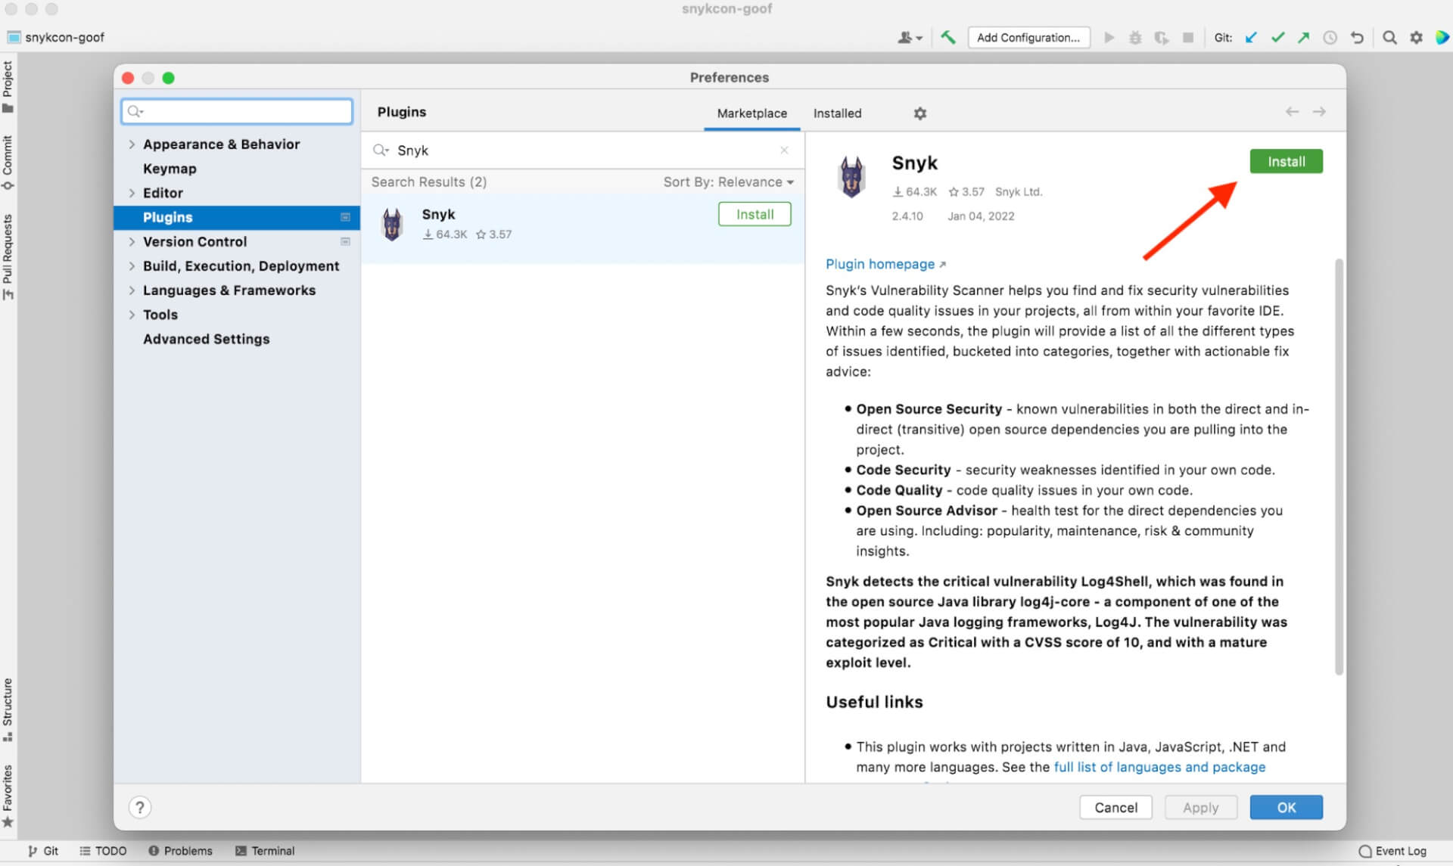Expand Languages & Frameworks node
This screenshot has height=866, width=1453.
pyautogui.click(x=132, y=290)
